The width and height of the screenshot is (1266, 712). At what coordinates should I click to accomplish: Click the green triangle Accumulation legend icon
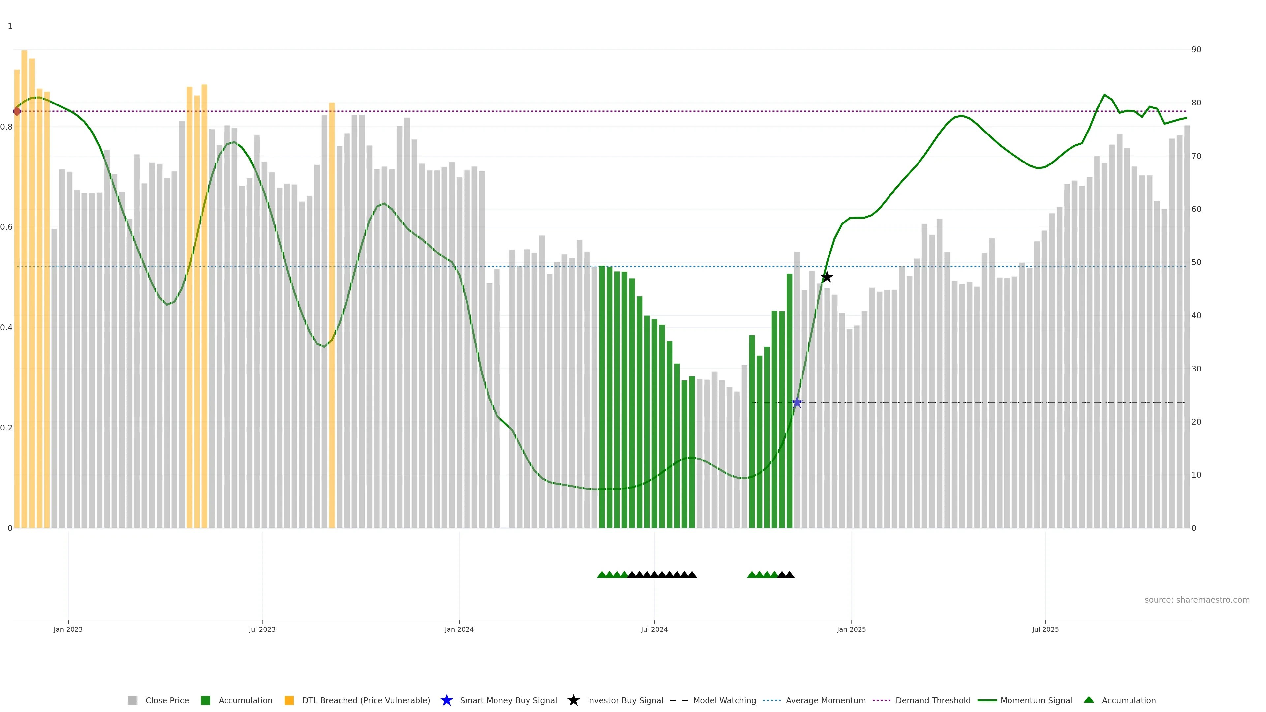point(1089,700)
